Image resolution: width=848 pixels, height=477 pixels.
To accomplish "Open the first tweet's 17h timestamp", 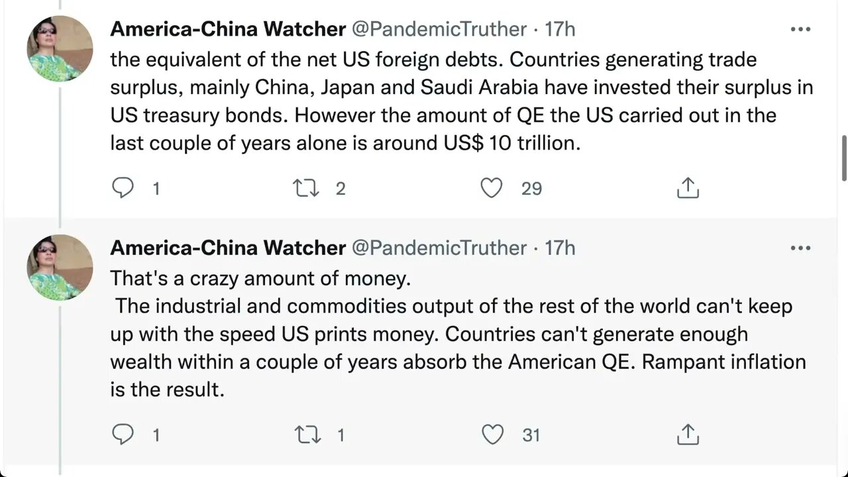I will tap(560, 29).
